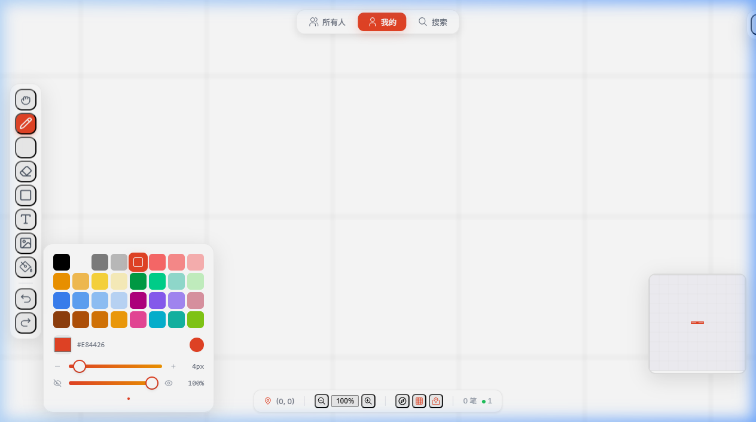Screen dimensions: 756x422
Task: Pick the emerald green color swatch
Action: click(x=157, y=281)
